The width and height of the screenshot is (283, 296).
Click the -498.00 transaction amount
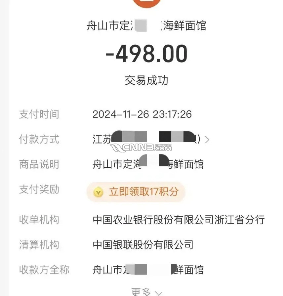[146, 54]
